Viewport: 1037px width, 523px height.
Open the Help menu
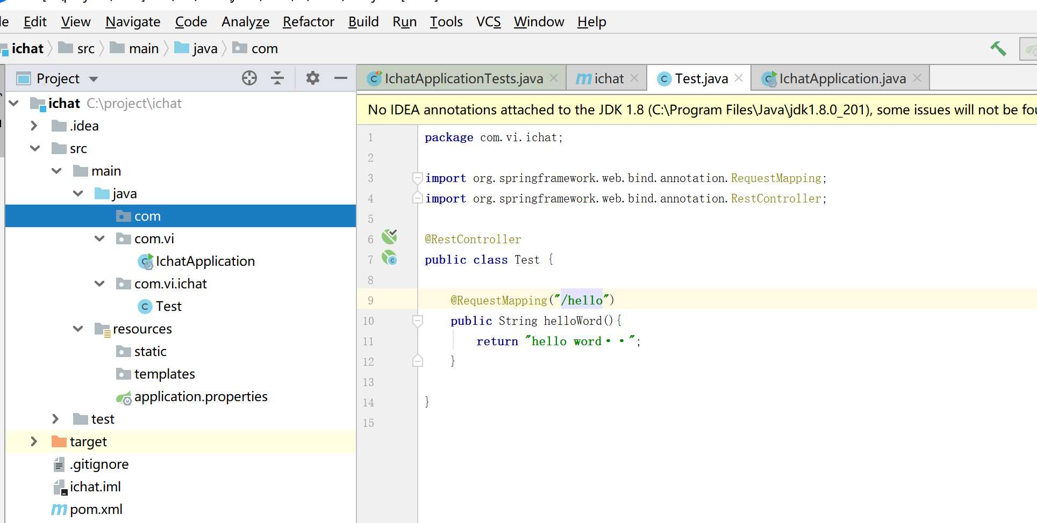[591, 22]
